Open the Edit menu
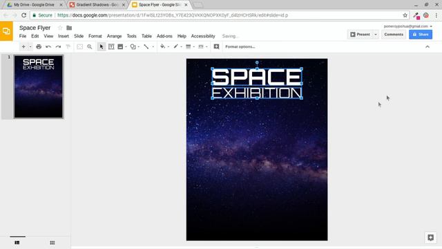This screenshot has height=249, width=442. tap(35, 36)
